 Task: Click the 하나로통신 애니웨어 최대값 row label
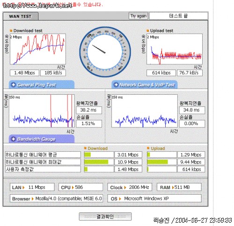point(43,162)
